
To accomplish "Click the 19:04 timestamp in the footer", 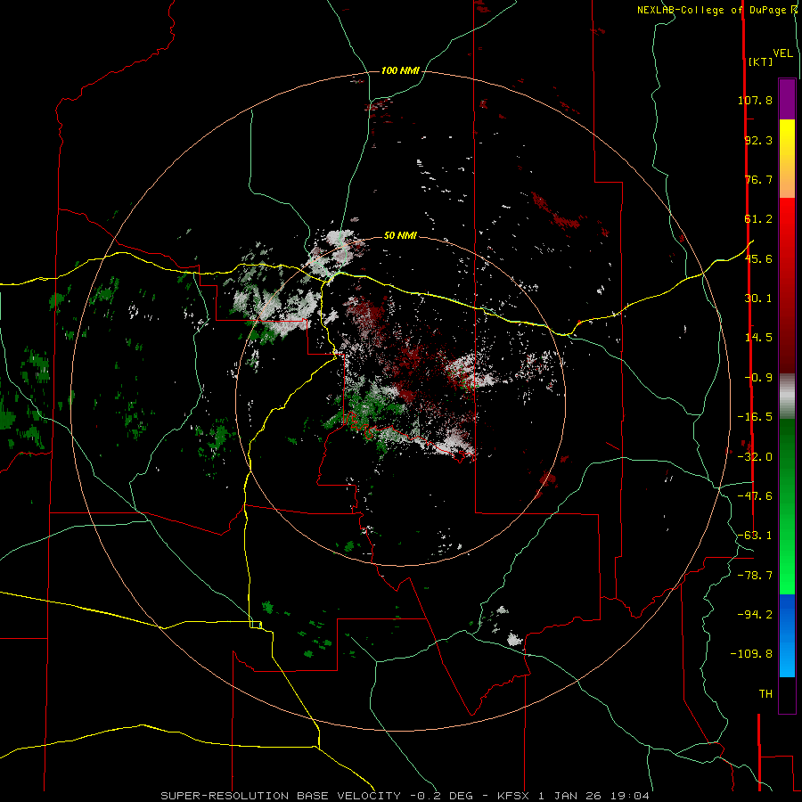I will coord(628,796).
